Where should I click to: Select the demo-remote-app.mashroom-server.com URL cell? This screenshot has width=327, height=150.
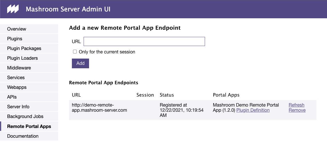click(x=99, y=107)
